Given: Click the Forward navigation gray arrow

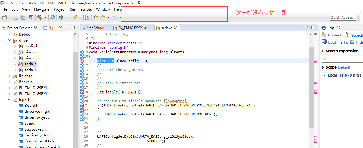Looking at the screenshot, I should click(x=114, y=17).
